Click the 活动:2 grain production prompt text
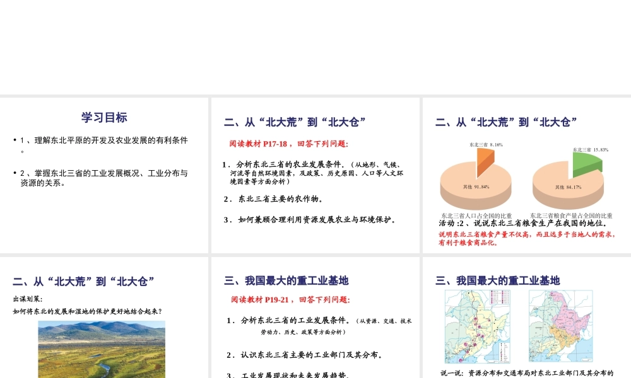 pos(523,224)
